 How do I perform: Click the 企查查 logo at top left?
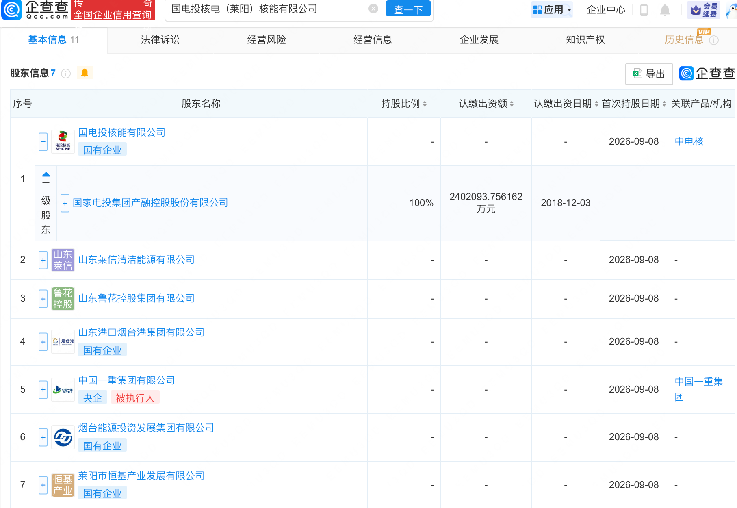[35, 10]
